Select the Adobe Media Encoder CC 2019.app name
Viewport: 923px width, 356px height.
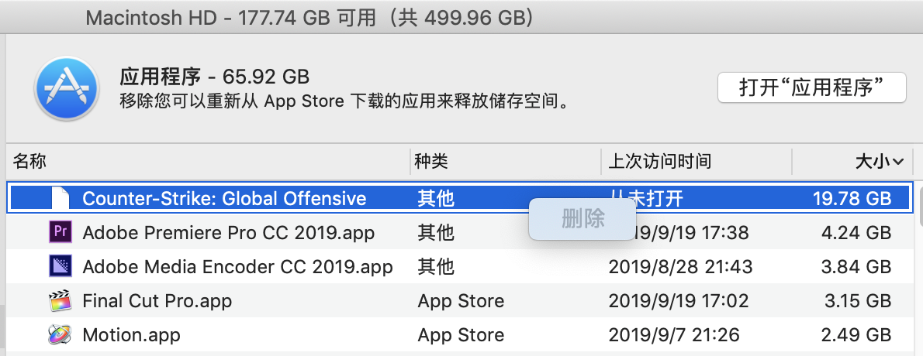[x=237, y=266]
